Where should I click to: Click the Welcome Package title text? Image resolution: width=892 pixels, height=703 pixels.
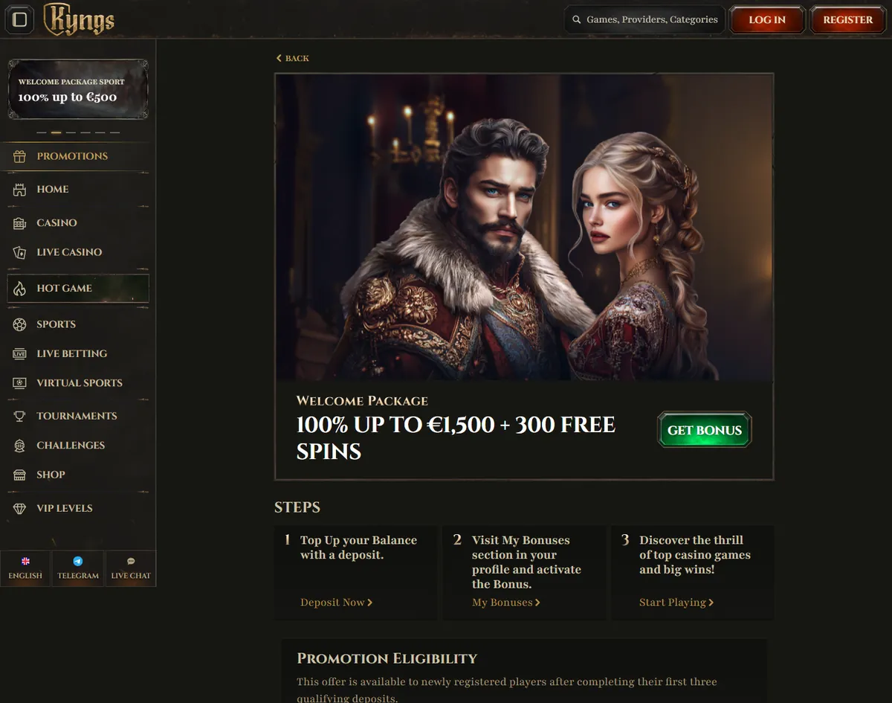click(362, 401)
